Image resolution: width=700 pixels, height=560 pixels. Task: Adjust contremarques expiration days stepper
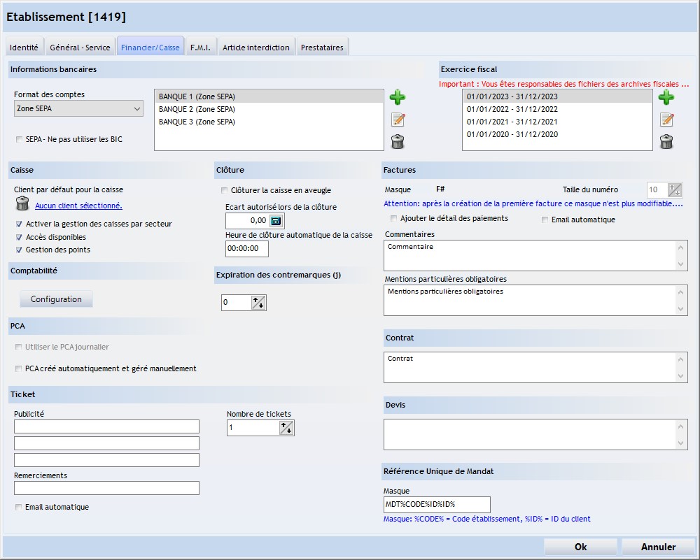pyautogui.click(x=258, y=303)
